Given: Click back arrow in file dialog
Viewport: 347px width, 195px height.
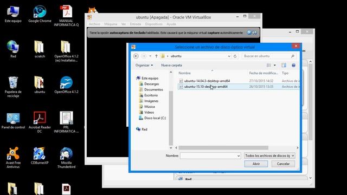Looking at the screenshot, I should tap(136, 56).
